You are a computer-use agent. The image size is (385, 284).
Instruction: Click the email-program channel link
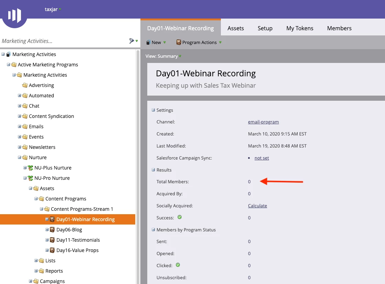(x=263, y=122)
